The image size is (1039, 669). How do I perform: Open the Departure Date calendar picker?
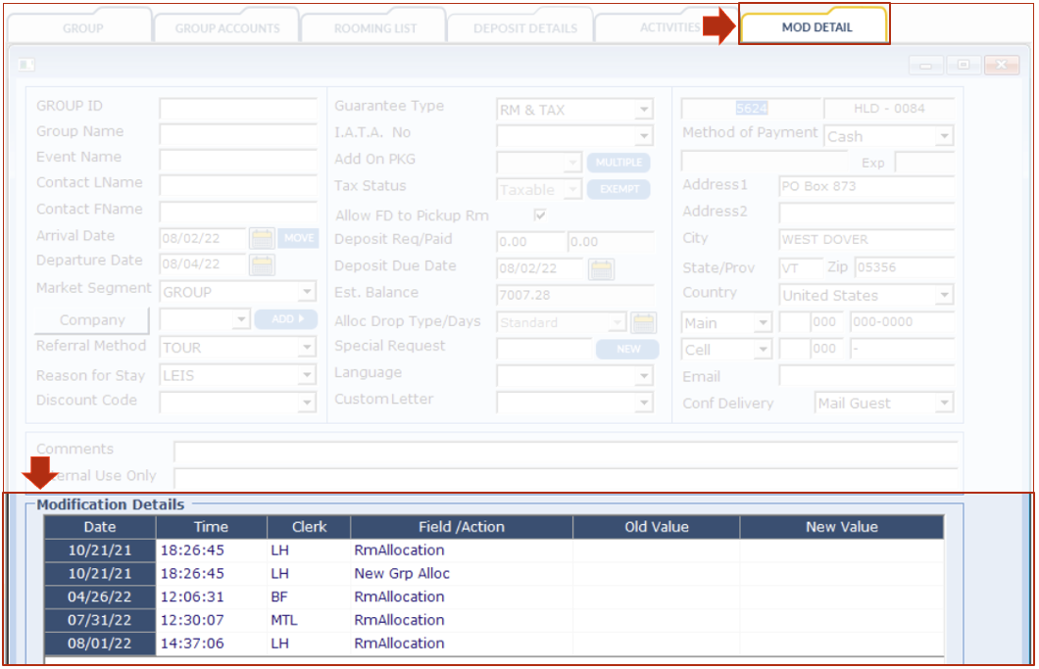[x=262, y=264]
